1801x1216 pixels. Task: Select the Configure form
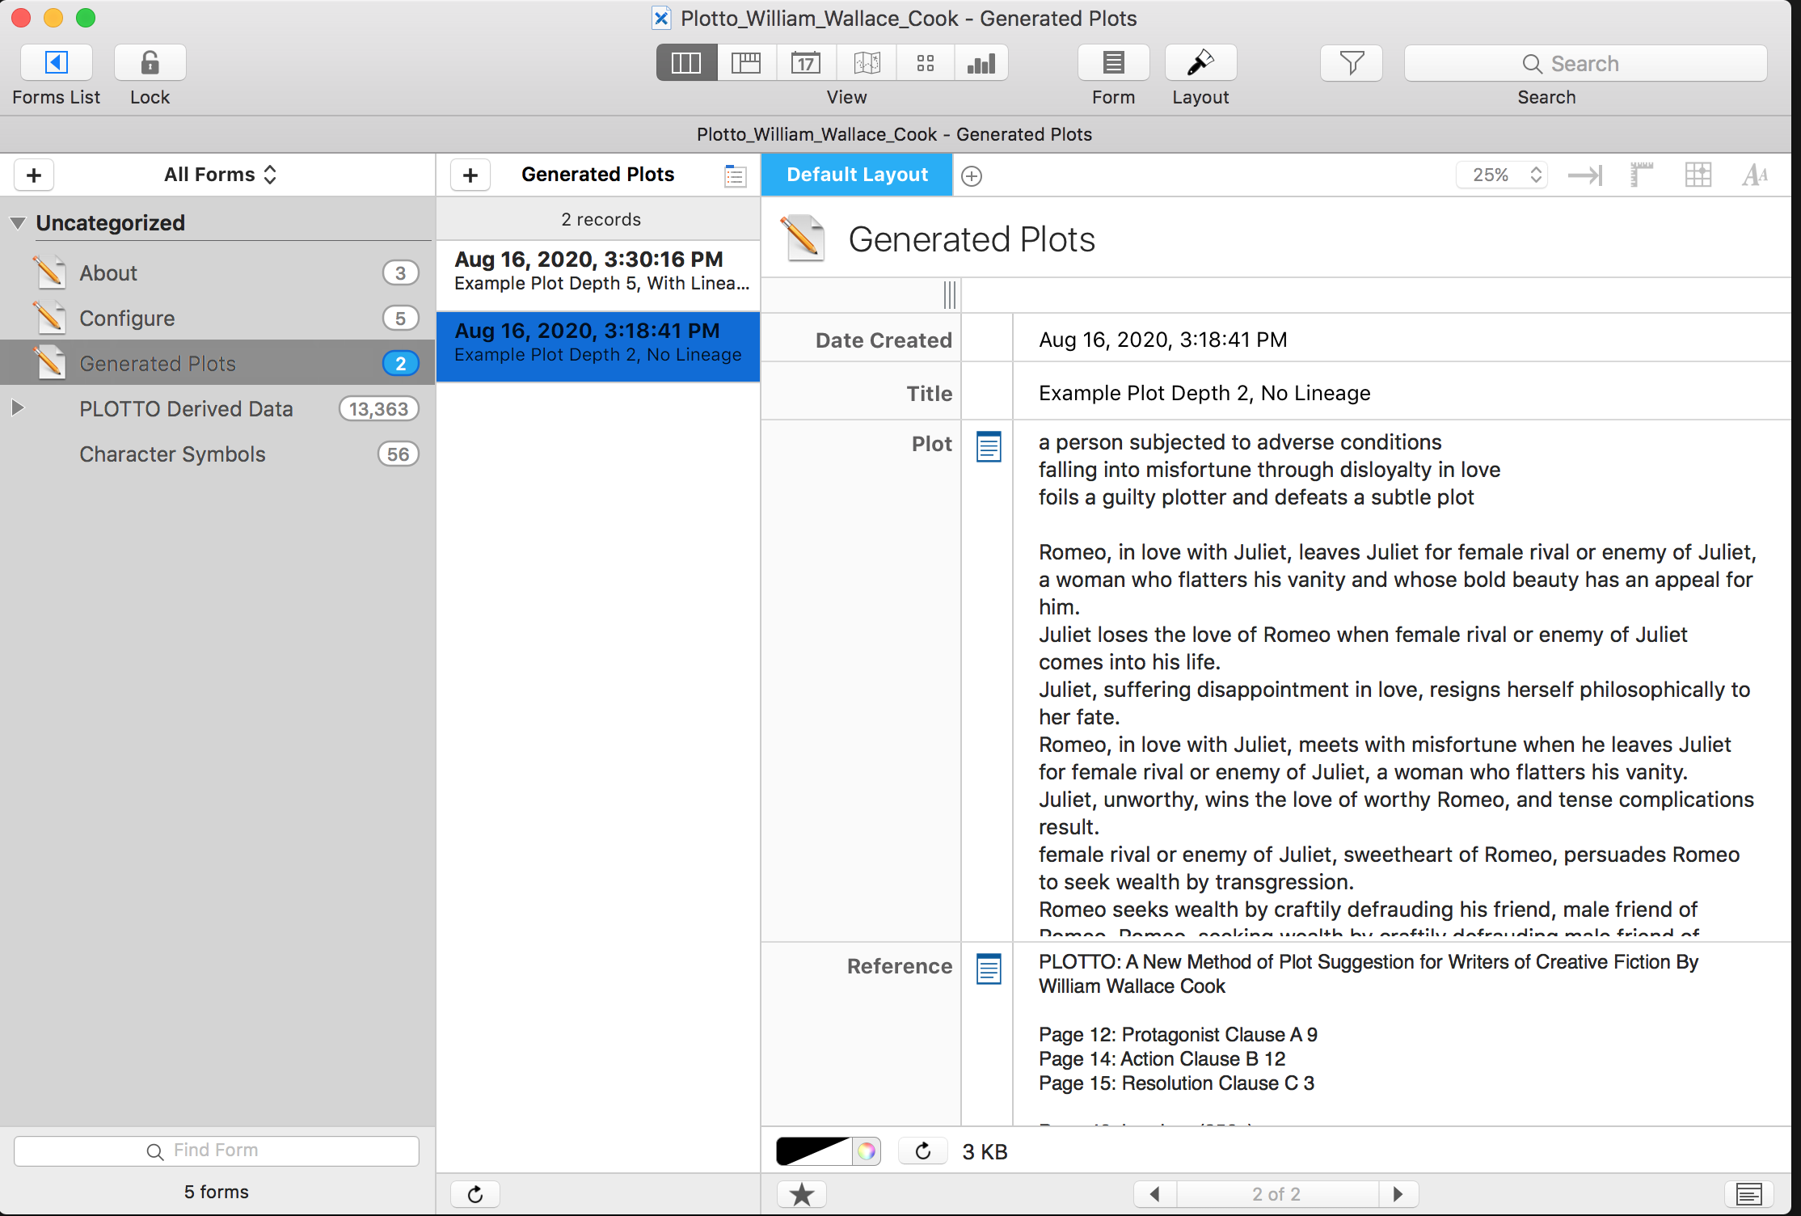[x=217, y=319]
